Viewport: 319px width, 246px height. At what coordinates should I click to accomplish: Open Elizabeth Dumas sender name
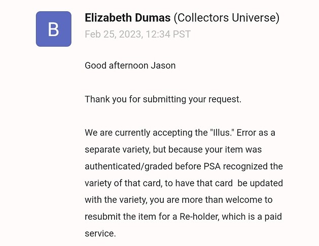127,18
